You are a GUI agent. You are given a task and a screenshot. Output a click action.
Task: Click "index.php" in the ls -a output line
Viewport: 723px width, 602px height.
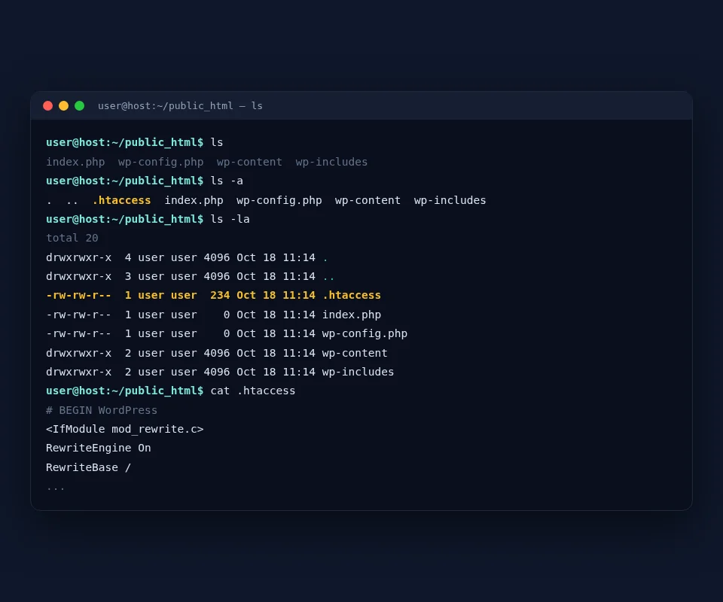tap(194, 200)
